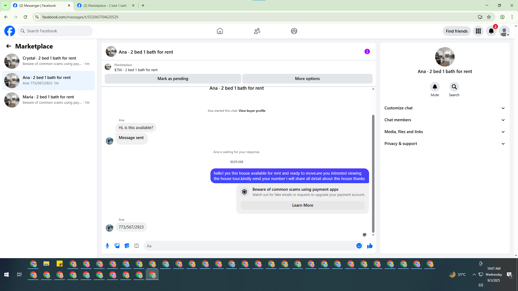Open Ana's listing thumbnail in right panel
Screen dimensions: 518x291
click(445, 57)
